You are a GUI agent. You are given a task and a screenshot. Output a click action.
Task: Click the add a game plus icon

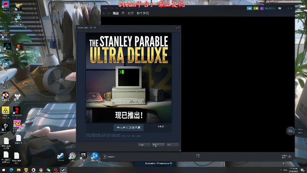click(104, 157)
